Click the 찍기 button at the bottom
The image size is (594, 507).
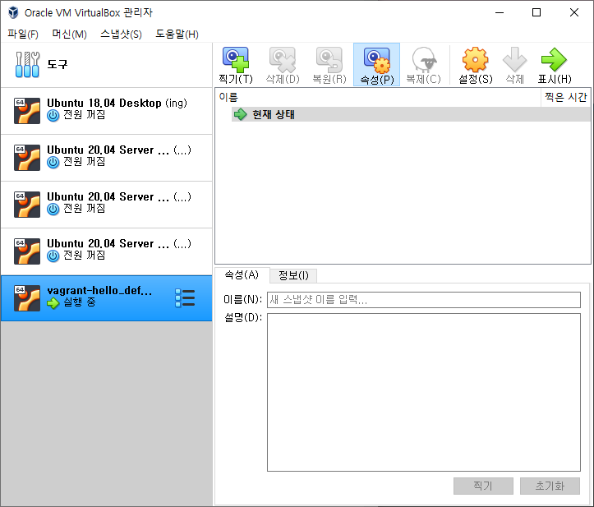(483, 486)
